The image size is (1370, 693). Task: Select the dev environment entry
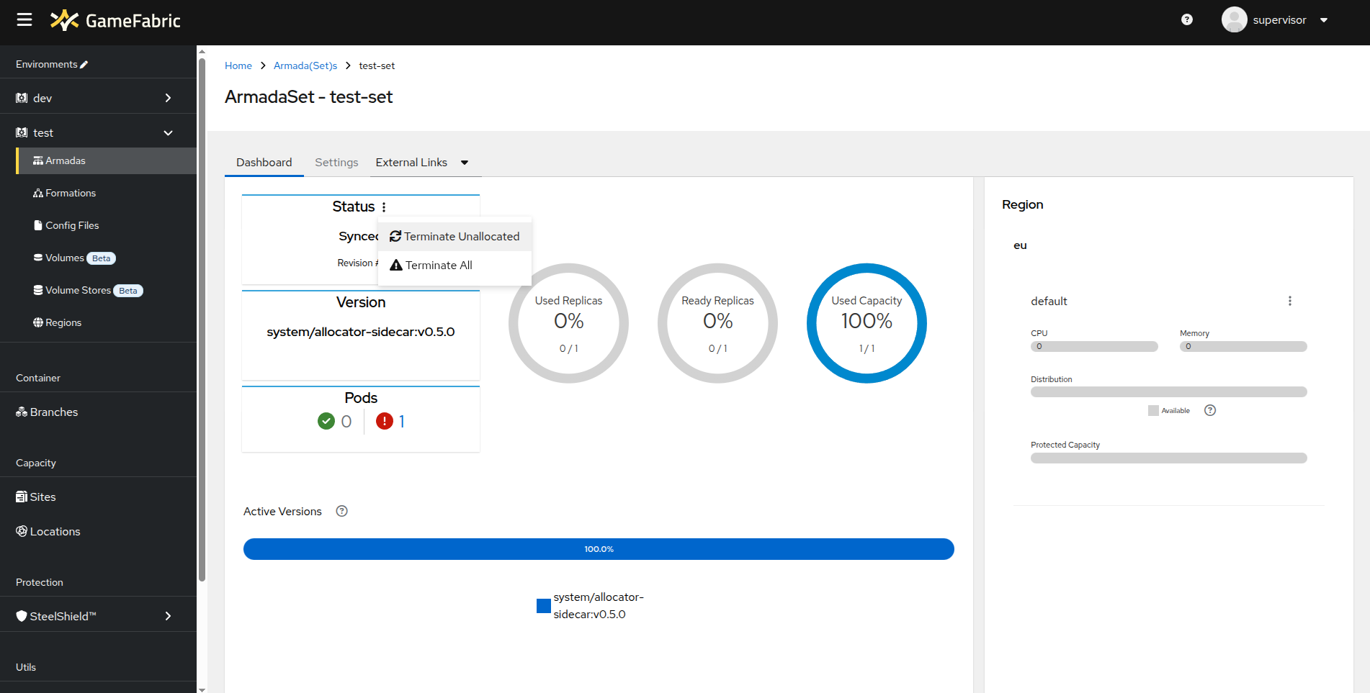[98, 98]
